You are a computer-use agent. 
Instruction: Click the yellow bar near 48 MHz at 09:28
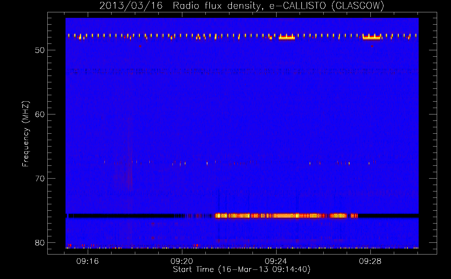[x=372, y=37]
